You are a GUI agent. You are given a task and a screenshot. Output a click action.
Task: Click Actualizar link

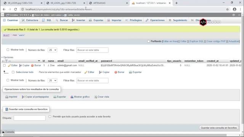234,41
